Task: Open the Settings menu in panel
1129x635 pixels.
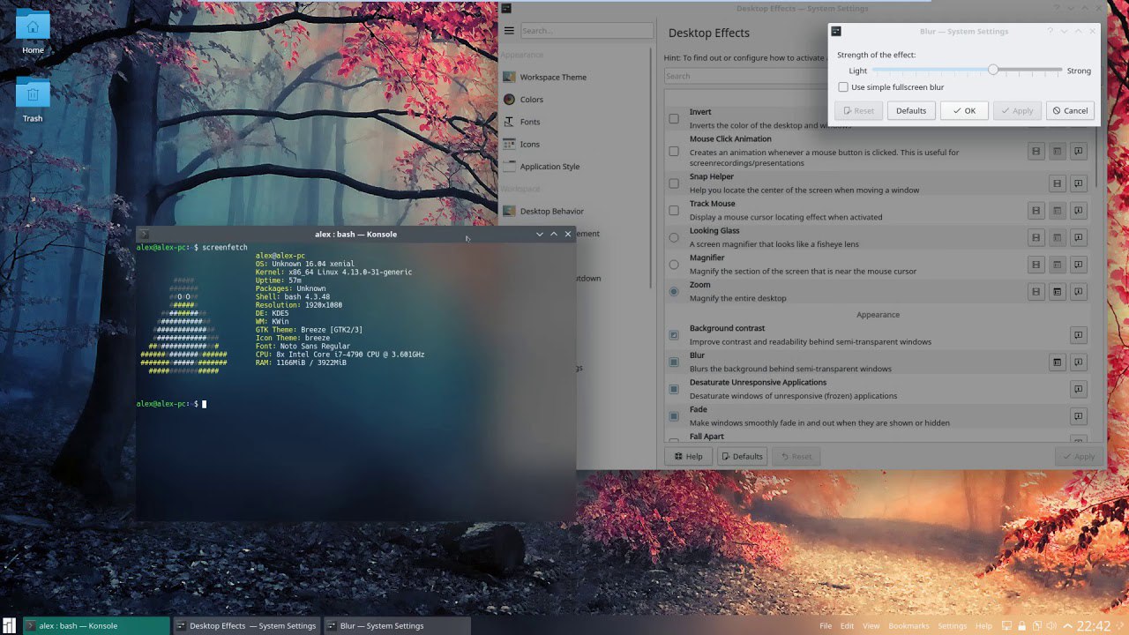Action: [952, 626]
